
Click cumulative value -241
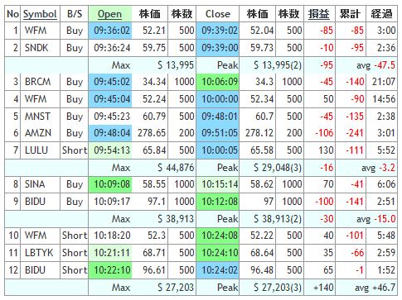355,133
